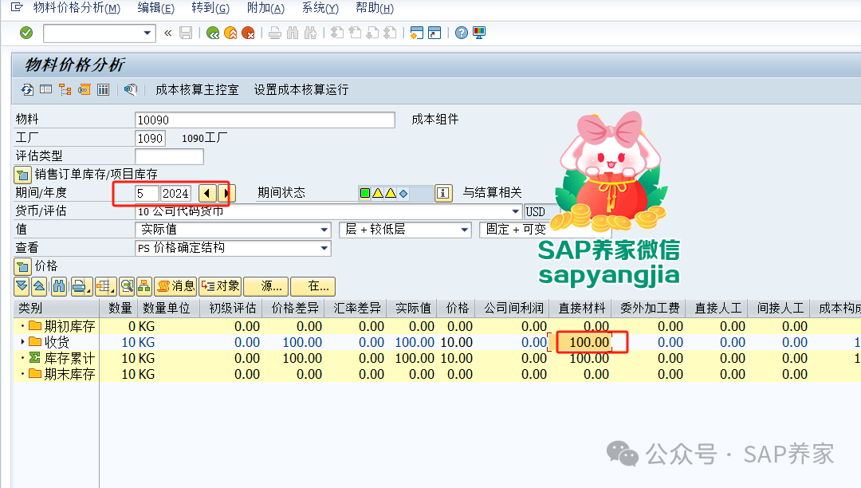Click the 对象 button
Screen dimensions: 861x488
click(220, 286)
